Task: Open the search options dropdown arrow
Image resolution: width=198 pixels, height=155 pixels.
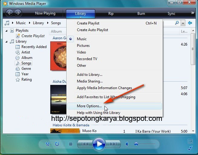Action: [183, 23]
